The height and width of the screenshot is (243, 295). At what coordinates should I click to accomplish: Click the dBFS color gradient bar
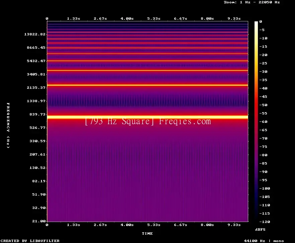[256, 121]
